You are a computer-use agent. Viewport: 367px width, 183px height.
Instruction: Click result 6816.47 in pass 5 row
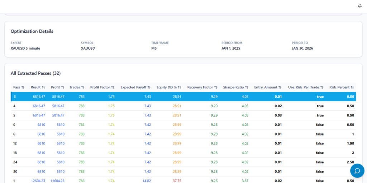[39, 115]
